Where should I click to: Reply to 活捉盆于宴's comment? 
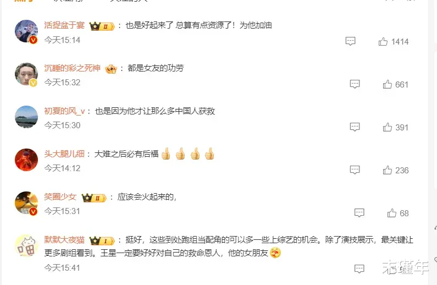(350, 41)
